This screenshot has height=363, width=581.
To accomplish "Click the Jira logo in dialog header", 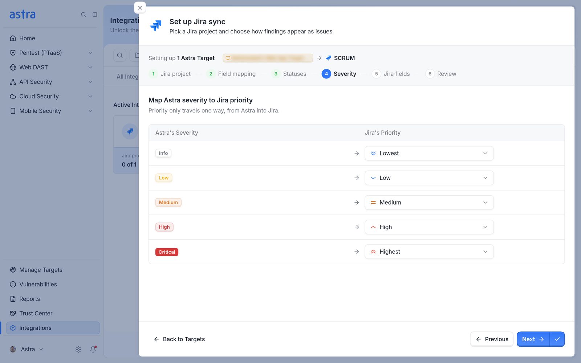I will point(156,26).
